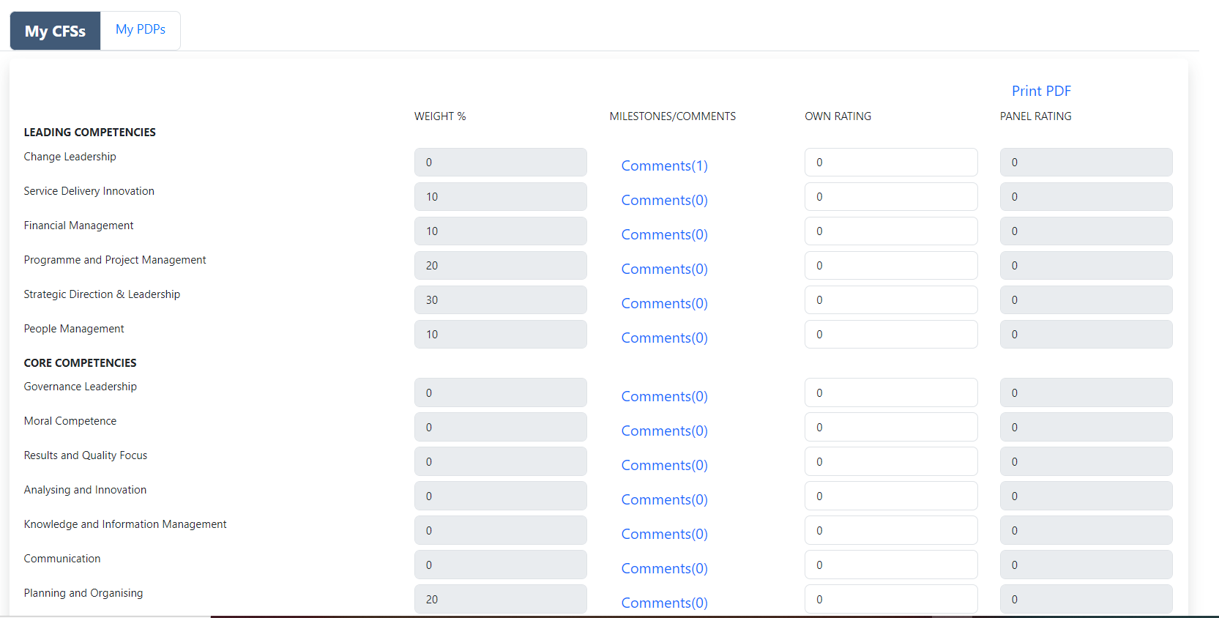Click the Print PDF link

click(1040, 91)
